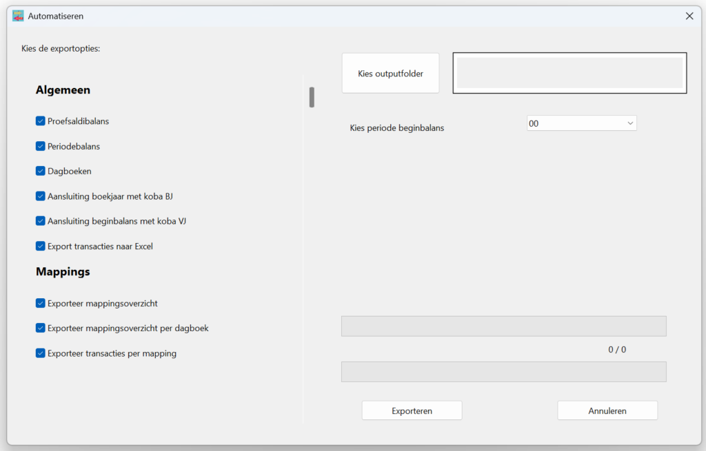
Task: Uncheck Aansluiting boekjaar met koba BJ
Action: [41, 196]
